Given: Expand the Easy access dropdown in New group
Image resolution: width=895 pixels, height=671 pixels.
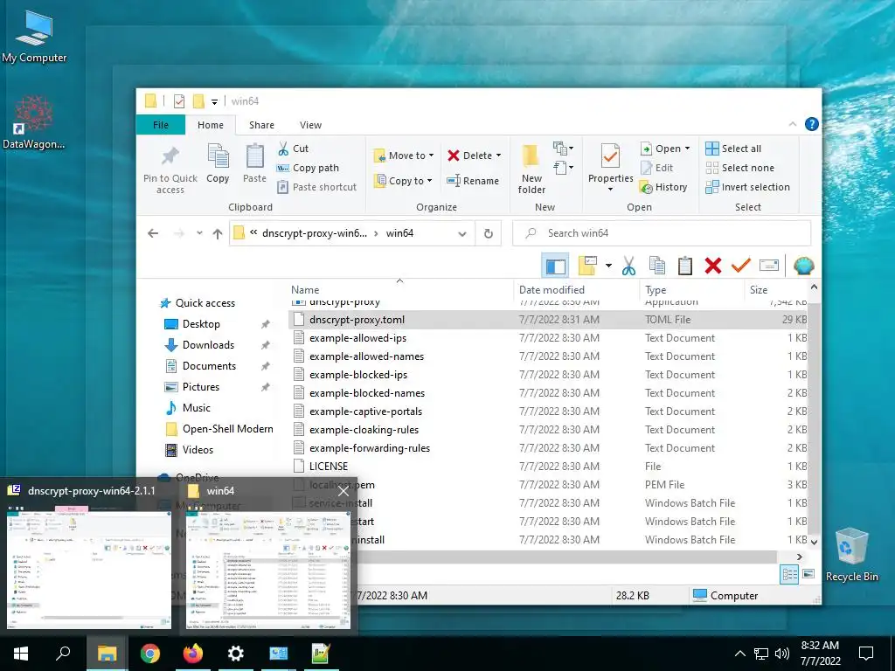Looking at the screenshot, I should click(x=564, y=168).
